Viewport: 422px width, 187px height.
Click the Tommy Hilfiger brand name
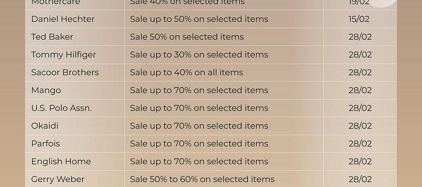click(64, 55)
